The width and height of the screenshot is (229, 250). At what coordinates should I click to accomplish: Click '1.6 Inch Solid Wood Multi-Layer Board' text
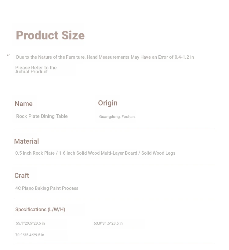point(98,153)
